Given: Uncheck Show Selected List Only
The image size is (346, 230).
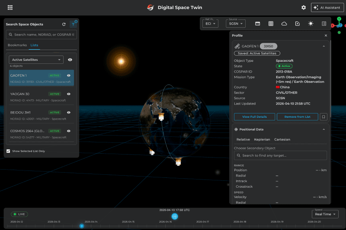Looking at the screenshot, I should coord(8,151).
